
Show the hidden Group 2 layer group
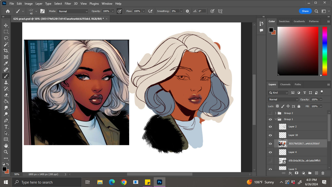[x=270, y=113]
